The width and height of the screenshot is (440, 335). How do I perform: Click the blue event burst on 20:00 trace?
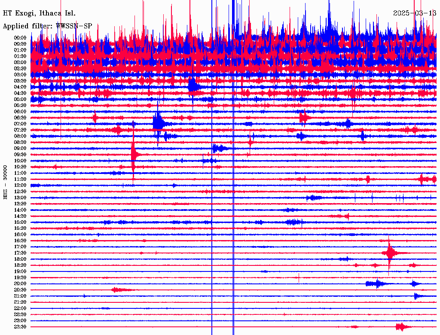click(378, 283)
